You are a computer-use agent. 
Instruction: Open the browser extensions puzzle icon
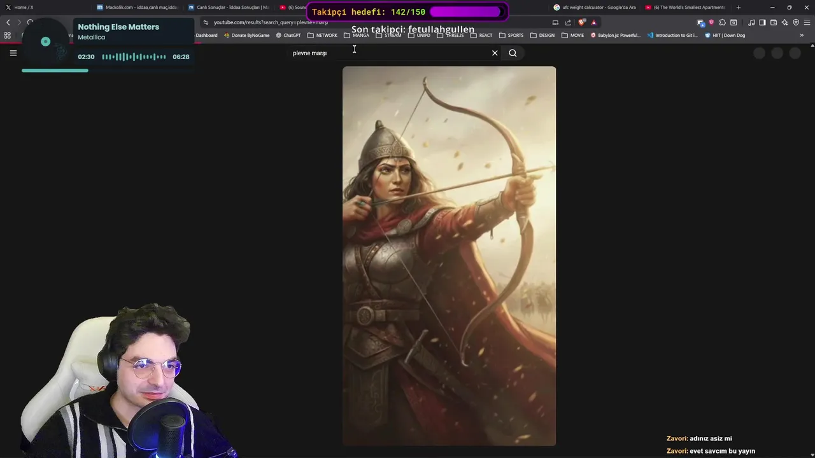722,22
